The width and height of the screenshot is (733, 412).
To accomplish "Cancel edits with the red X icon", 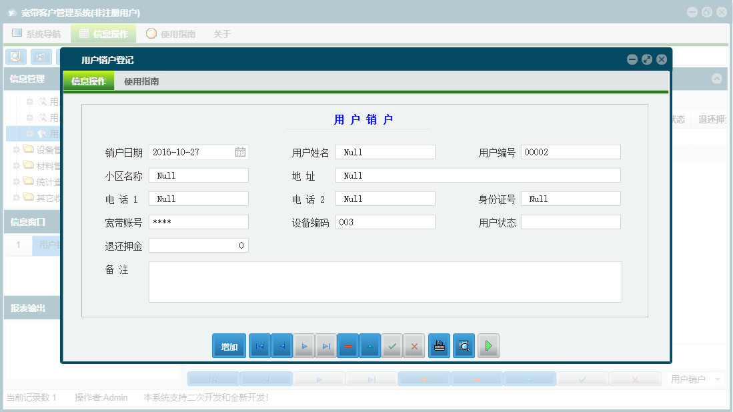I will [414, 345].
